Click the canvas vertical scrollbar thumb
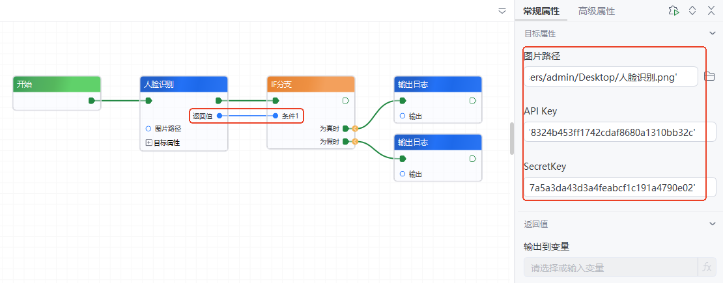The width and height of the screenshot is (723, 283). tap(511, 138)
